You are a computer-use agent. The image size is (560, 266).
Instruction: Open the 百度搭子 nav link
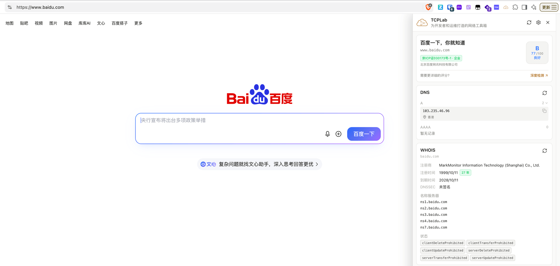(120, 23)
